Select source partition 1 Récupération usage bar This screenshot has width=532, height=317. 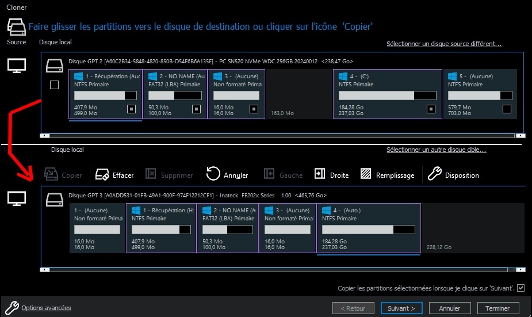105,96
